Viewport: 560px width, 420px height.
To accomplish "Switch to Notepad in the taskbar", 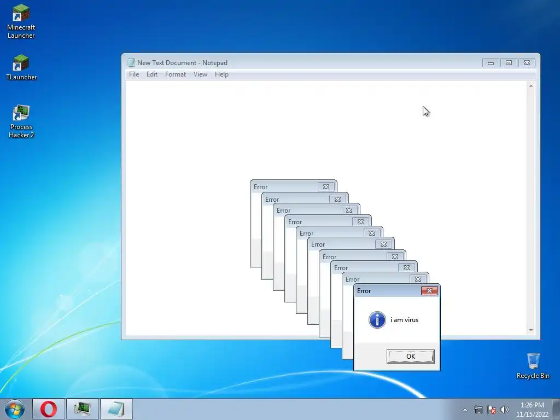I will (116, 409).
